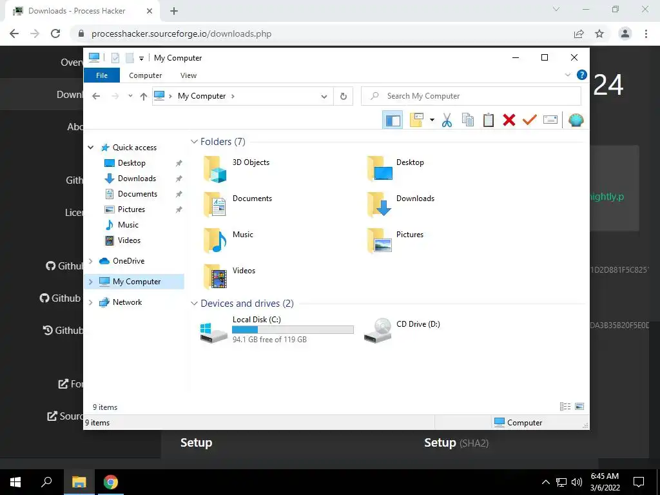Switch to large icons view button
This screenshot has height=495, width=660.
[579, 407]
